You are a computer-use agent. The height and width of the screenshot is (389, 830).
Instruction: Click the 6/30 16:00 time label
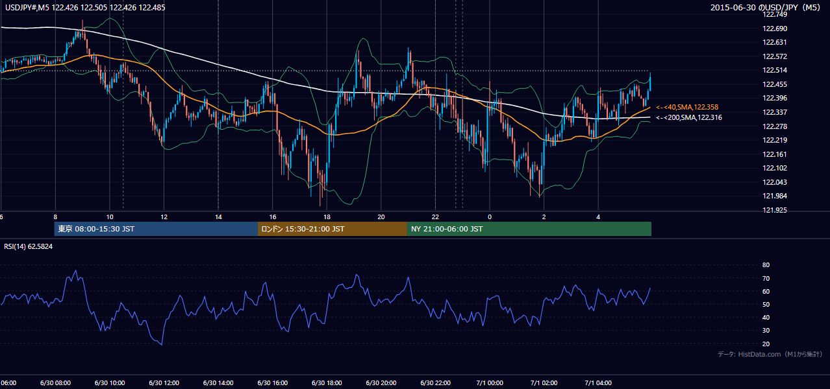[273, 383]
